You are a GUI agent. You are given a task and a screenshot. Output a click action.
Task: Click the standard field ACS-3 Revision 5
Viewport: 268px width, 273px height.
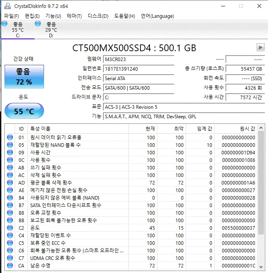pyautogui.click(x=184, y=107)
